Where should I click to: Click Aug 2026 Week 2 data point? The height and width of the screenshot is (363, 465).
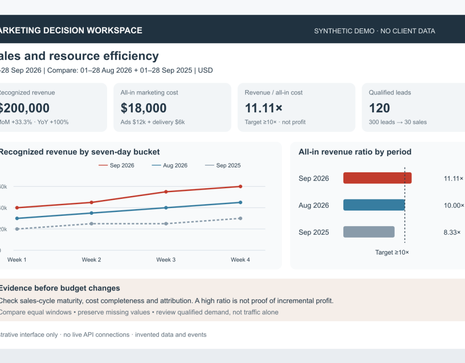[92, 213]
